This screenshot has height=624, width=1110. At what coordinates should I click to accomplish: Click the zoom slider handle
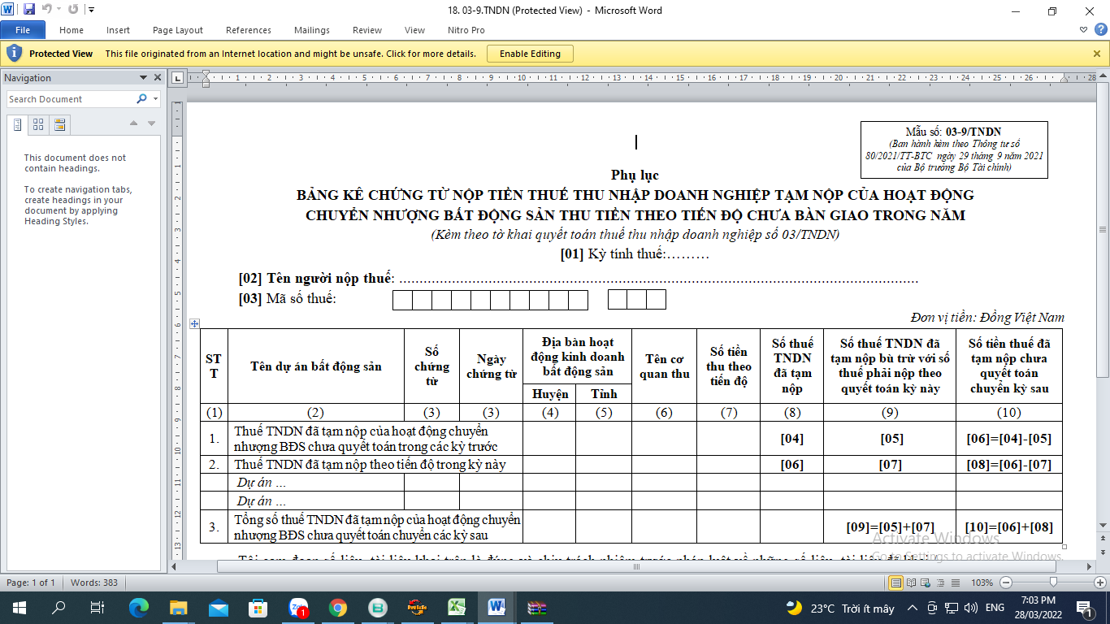click(1053, 583)
